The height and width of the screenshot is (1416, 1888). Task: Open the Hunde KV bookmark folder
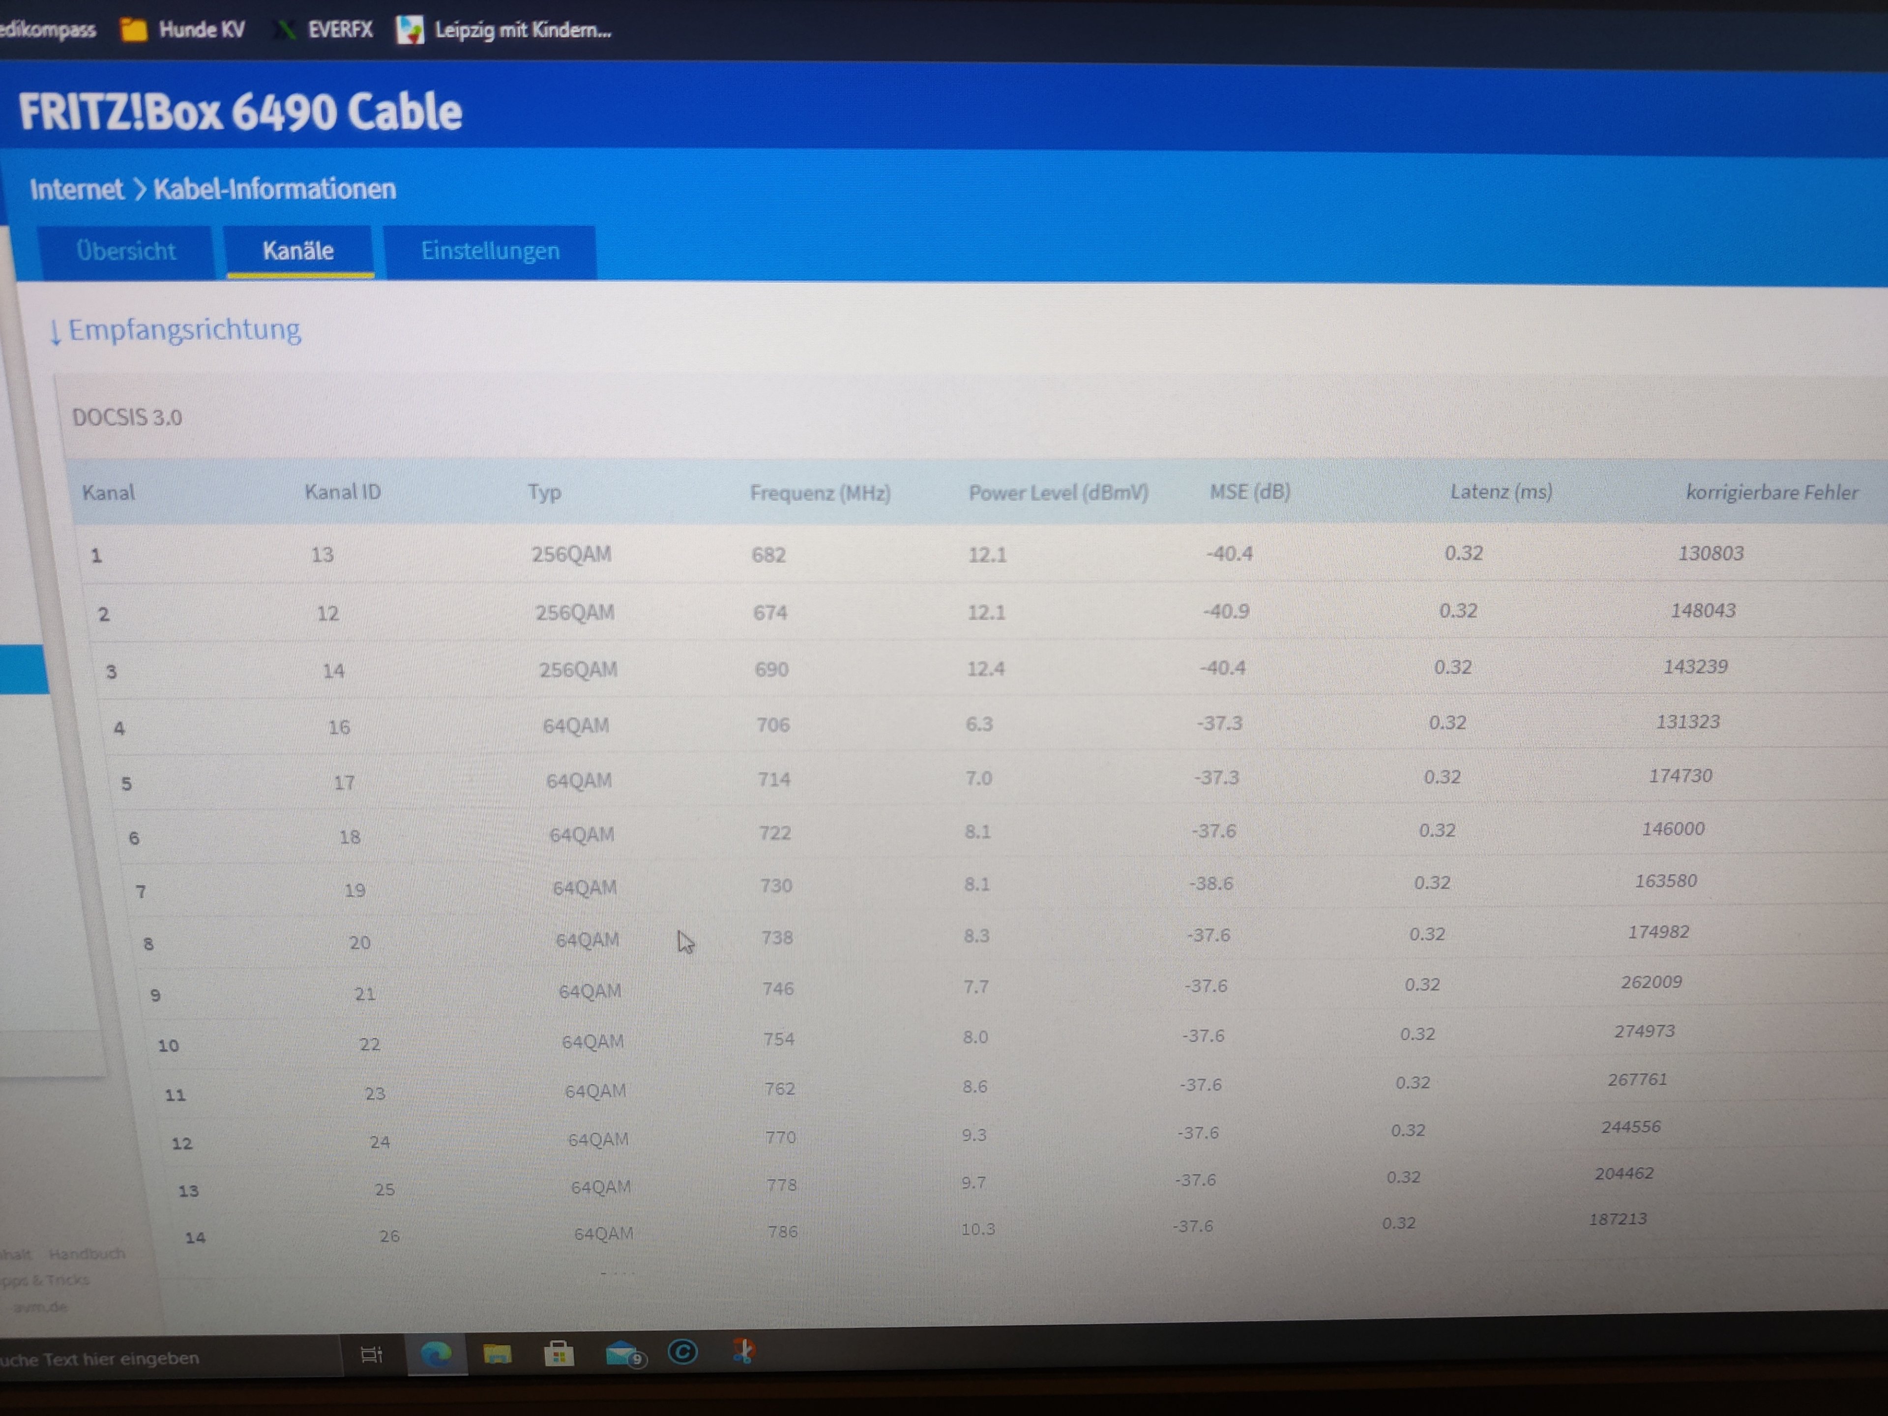(183, 30)
